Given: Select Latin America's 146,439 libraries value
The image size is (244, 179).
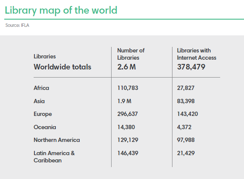Looking at the screenshot, I should click(128, 153).
